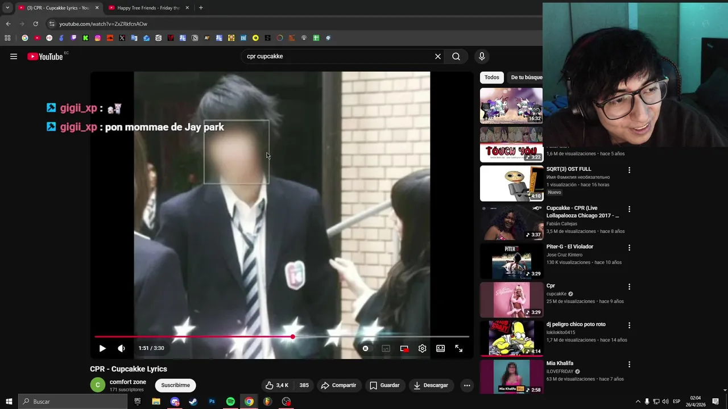The image size is (728, 409).
Task: Click the search magnifier button
Action: coord(456,56)
